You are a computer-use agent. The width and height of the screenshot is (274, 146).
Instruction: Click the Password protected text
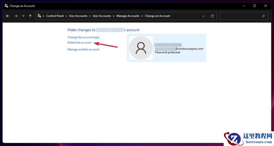167,52
